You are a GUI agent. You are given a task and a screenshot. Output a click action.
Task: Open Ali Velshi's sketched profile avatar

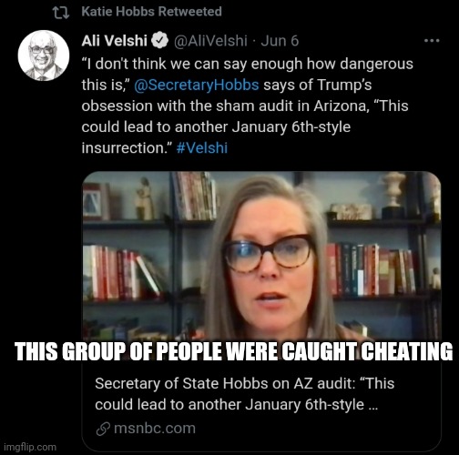click(x=44, y=56)
